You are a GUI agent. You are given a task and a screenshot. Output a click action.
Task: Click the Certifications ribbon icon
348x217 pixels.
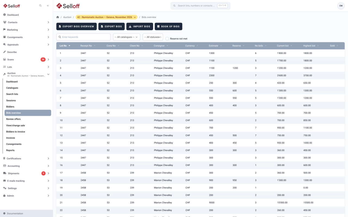click(4, 158)
